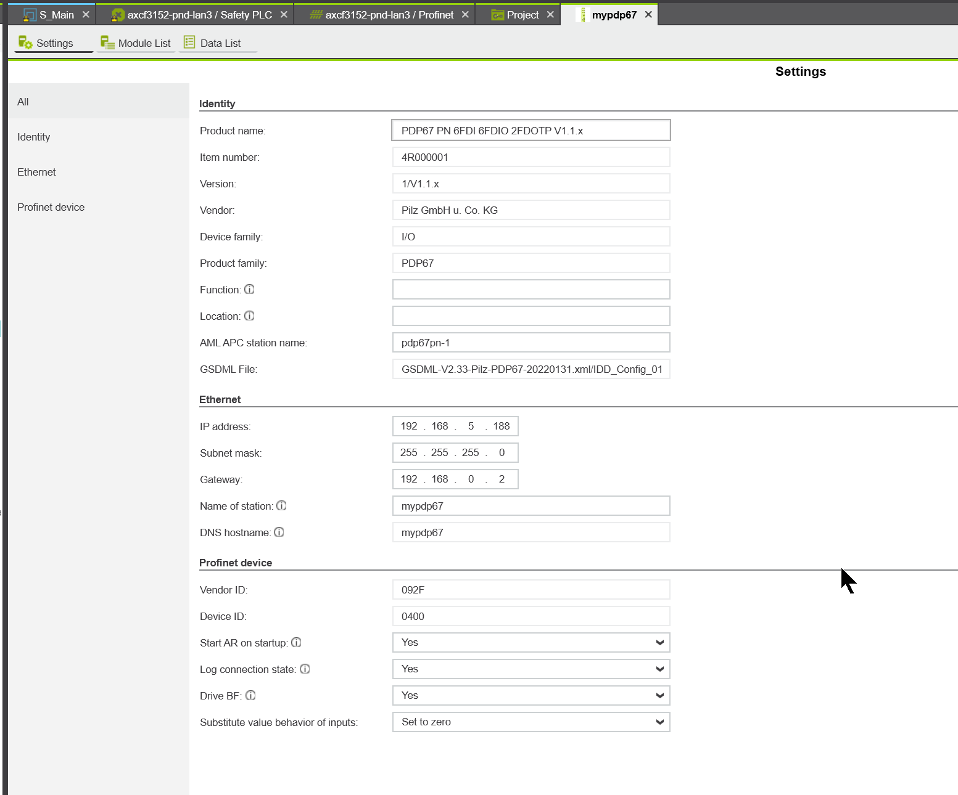Click the Device ID value 0400
Image resolution: width=958 pixels, height=795 pixels.
click(531, 616)
